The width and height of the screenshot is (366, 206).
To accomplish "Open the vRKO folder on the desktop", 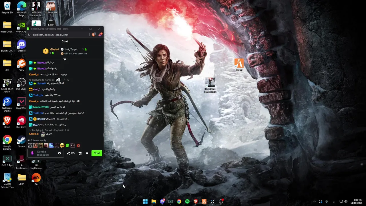I will [x=21, y=180].
